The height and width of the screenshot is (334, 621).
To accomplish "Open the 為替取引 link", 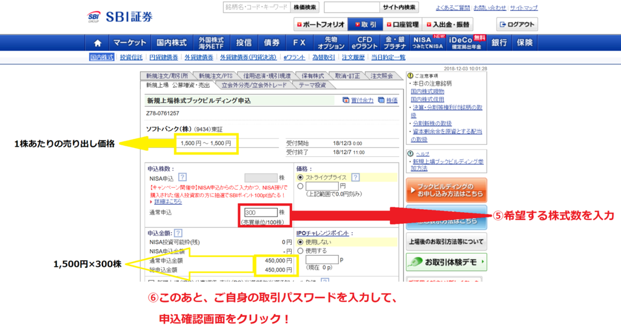I will tap(324, 58).
